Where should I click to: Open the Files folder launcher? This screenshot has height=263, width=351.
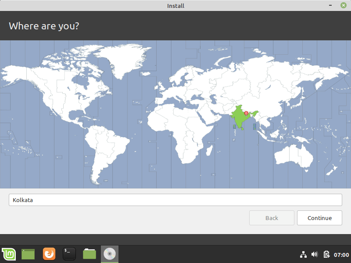[x=90, y=254]
